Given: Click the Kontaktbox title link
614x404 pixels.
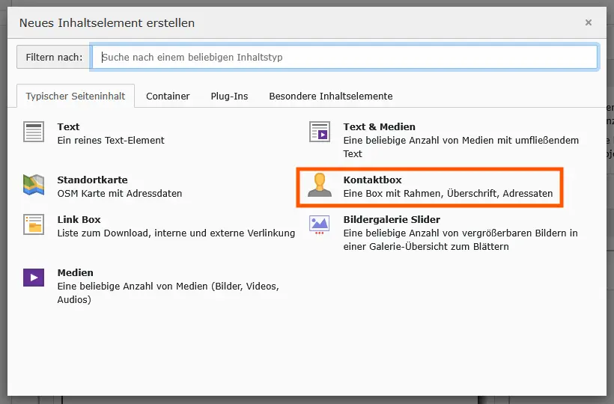Looking at the screenshot, I should pyautogui.click(x=372, y=180).
